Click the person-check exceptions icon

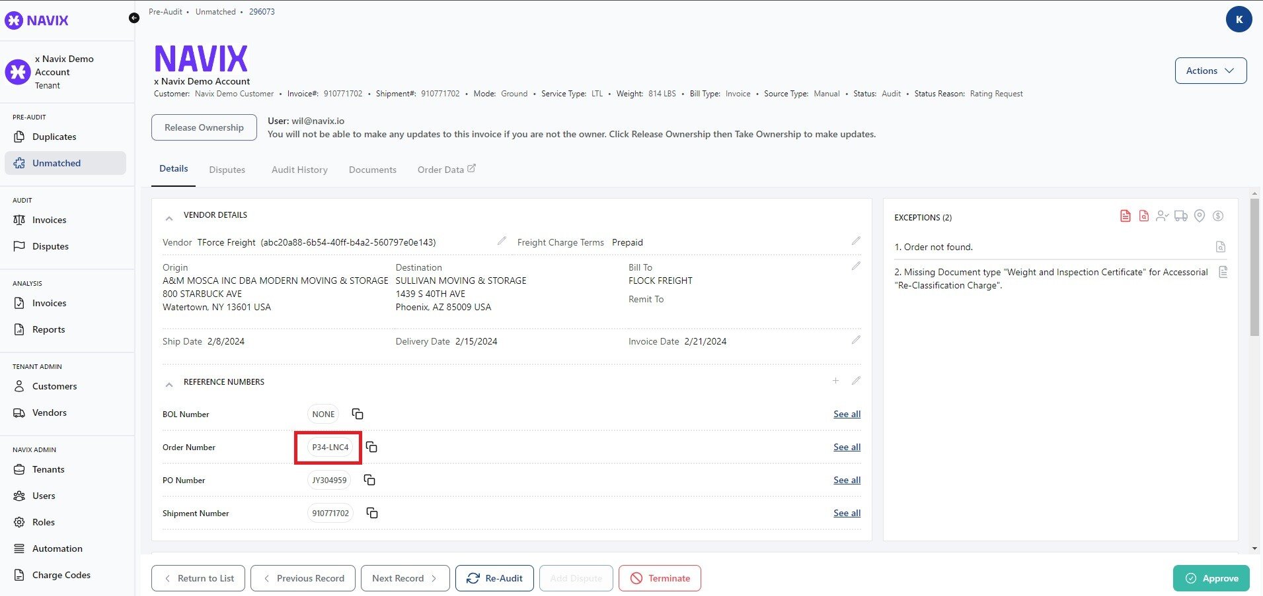pos(1162,216)
